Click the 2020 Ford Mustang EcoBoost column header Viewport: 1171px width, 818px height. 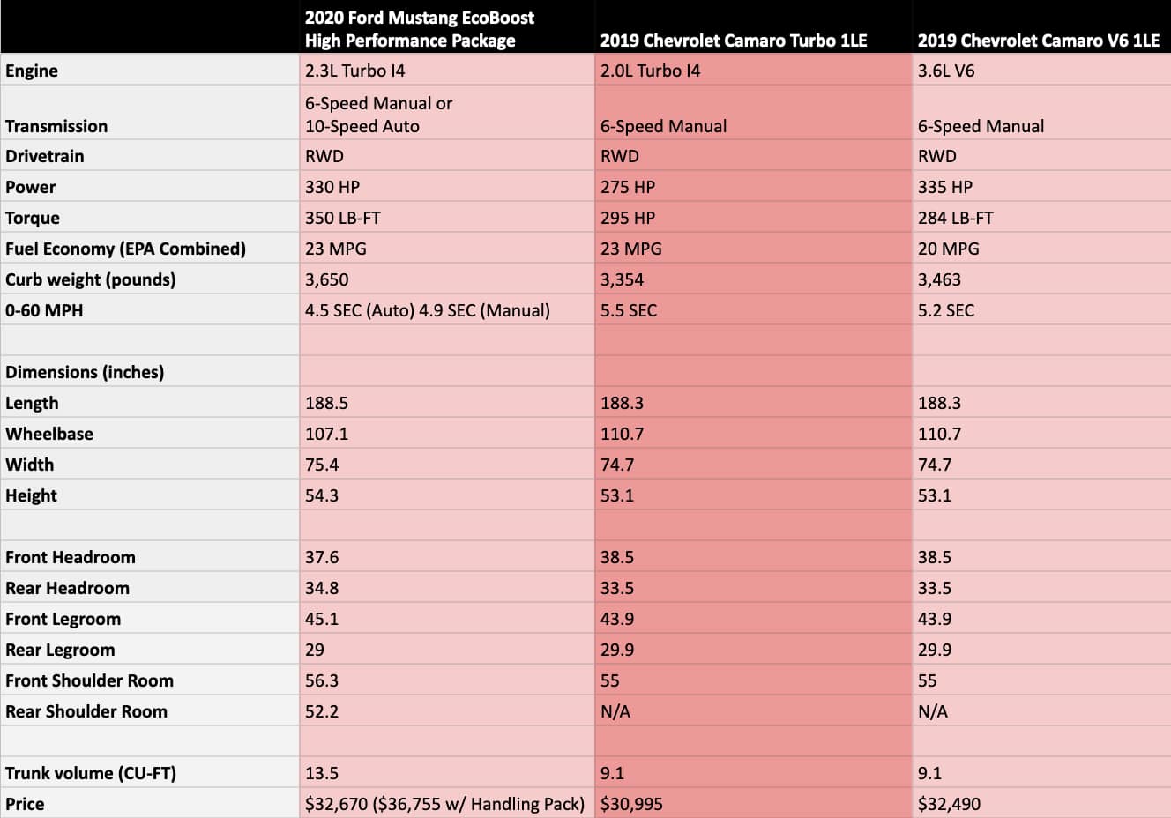point(447,28)
